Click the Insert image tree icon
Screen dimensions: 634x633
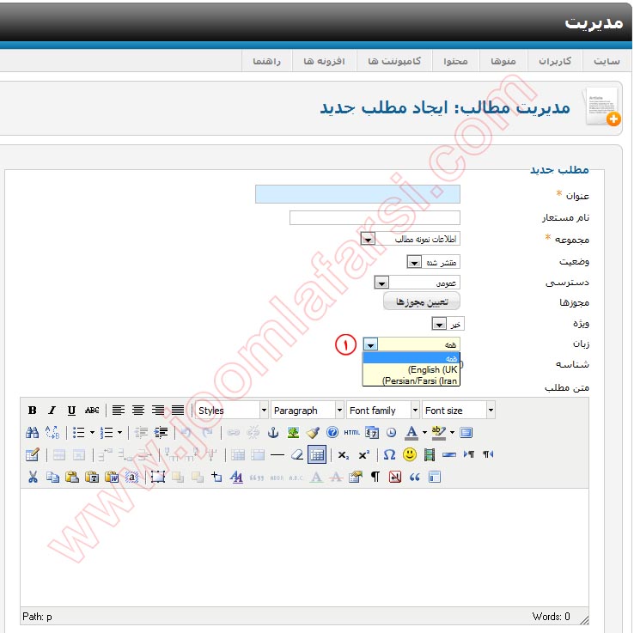[293, 433]
